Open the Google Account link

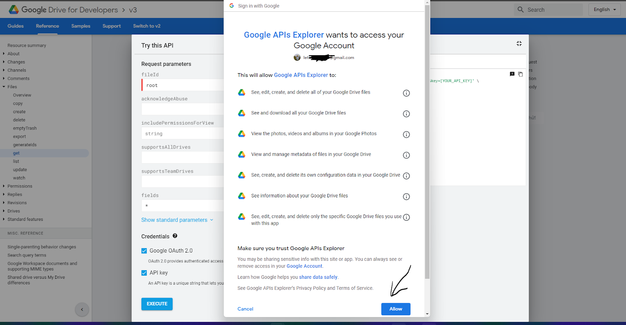304,266
